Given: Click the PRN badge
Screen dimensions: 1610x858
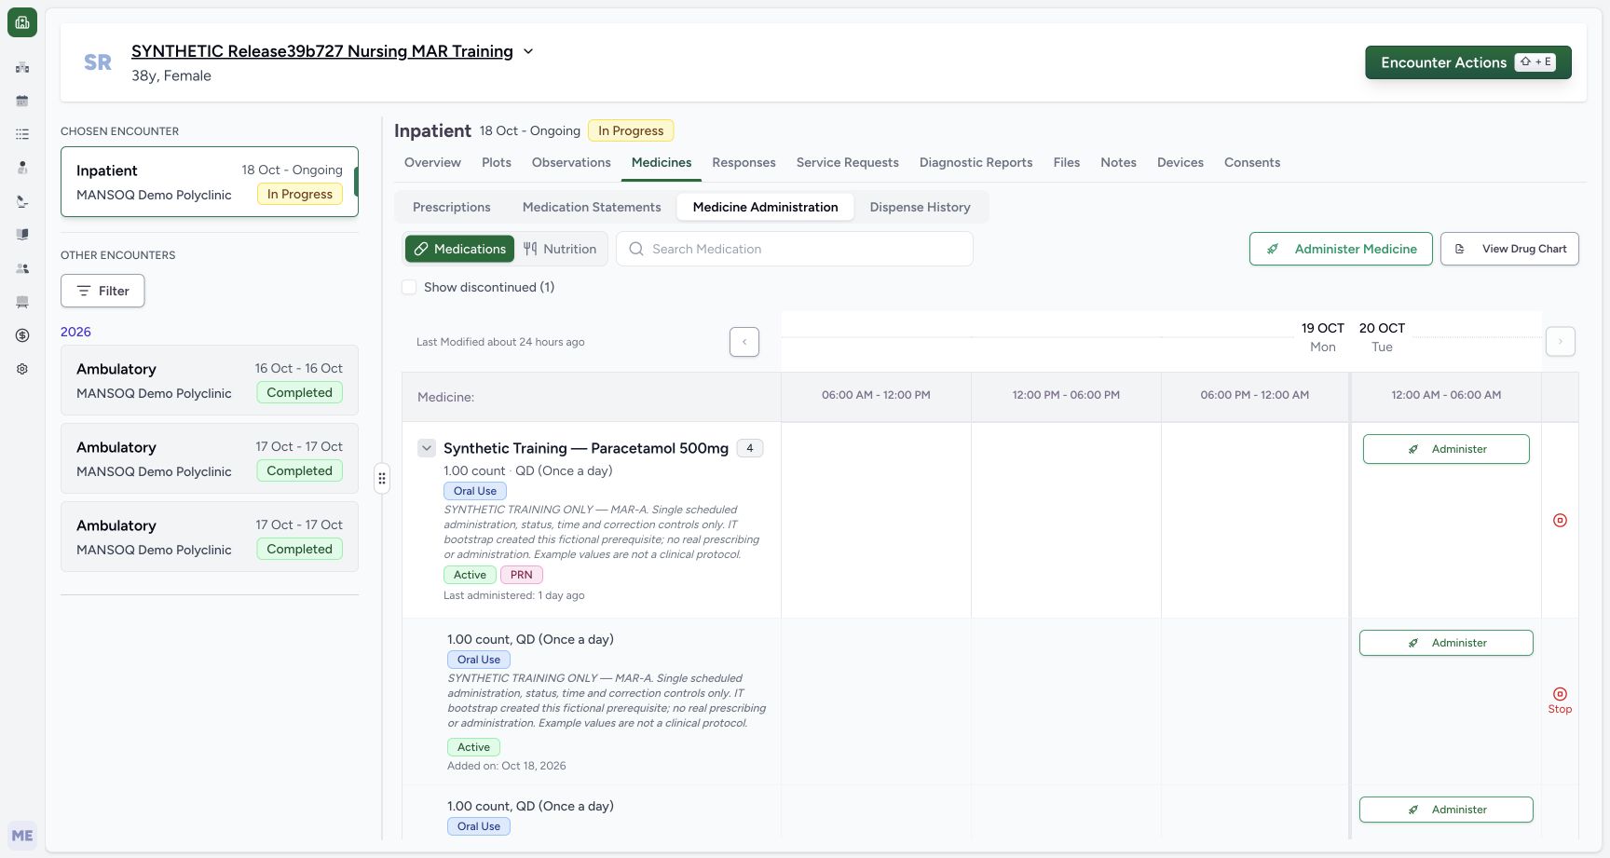Looking at the screenshot, I should tap(522, 575).
